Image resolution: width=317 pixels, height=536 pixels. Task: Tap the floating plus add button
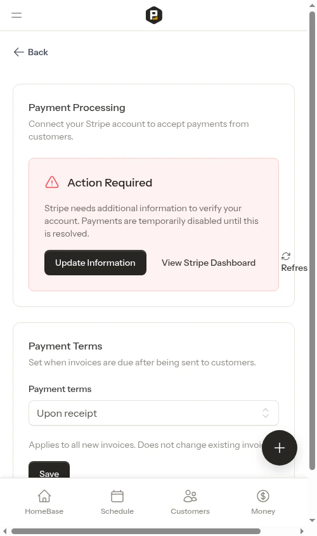[280, 448]
